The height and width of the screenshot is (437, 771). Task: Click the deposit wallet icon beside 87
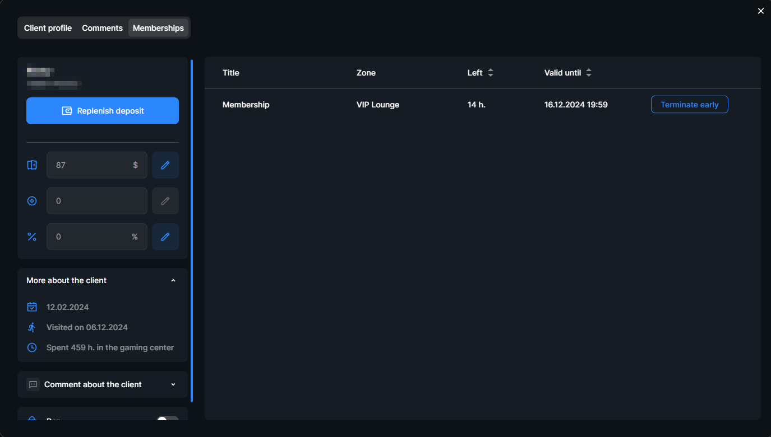(32, 165)
